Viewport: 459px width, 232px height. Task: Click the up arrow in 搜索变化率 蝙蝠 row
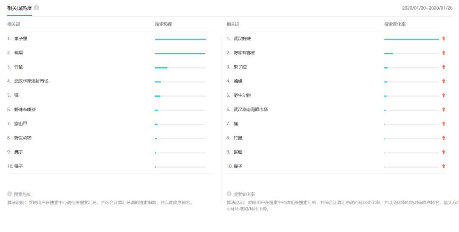[x=443, y=81]
